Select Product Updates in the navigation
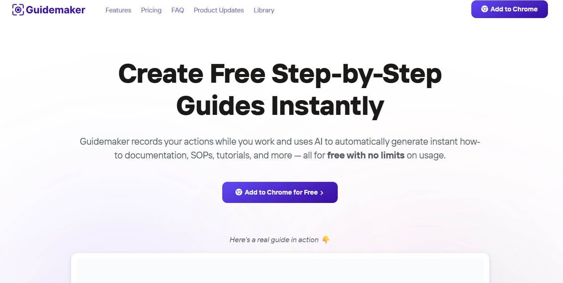Image resolution: width=563 pixels, height=283 pixels. point(219,10)
